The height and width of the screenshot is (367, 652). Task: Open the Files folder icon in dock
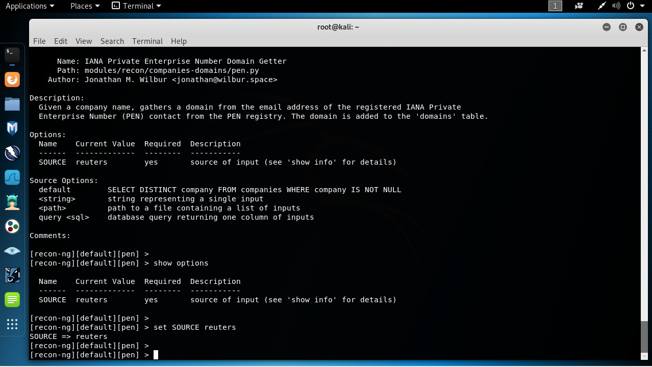[12, 104]
